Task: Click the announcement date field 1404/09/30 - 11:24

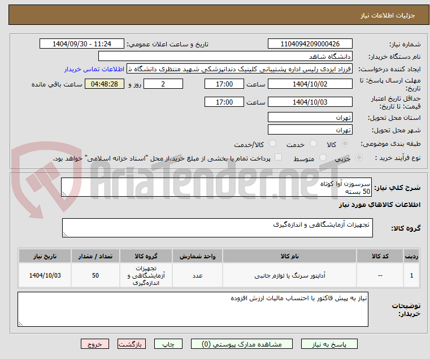Action: coord(82,44)
